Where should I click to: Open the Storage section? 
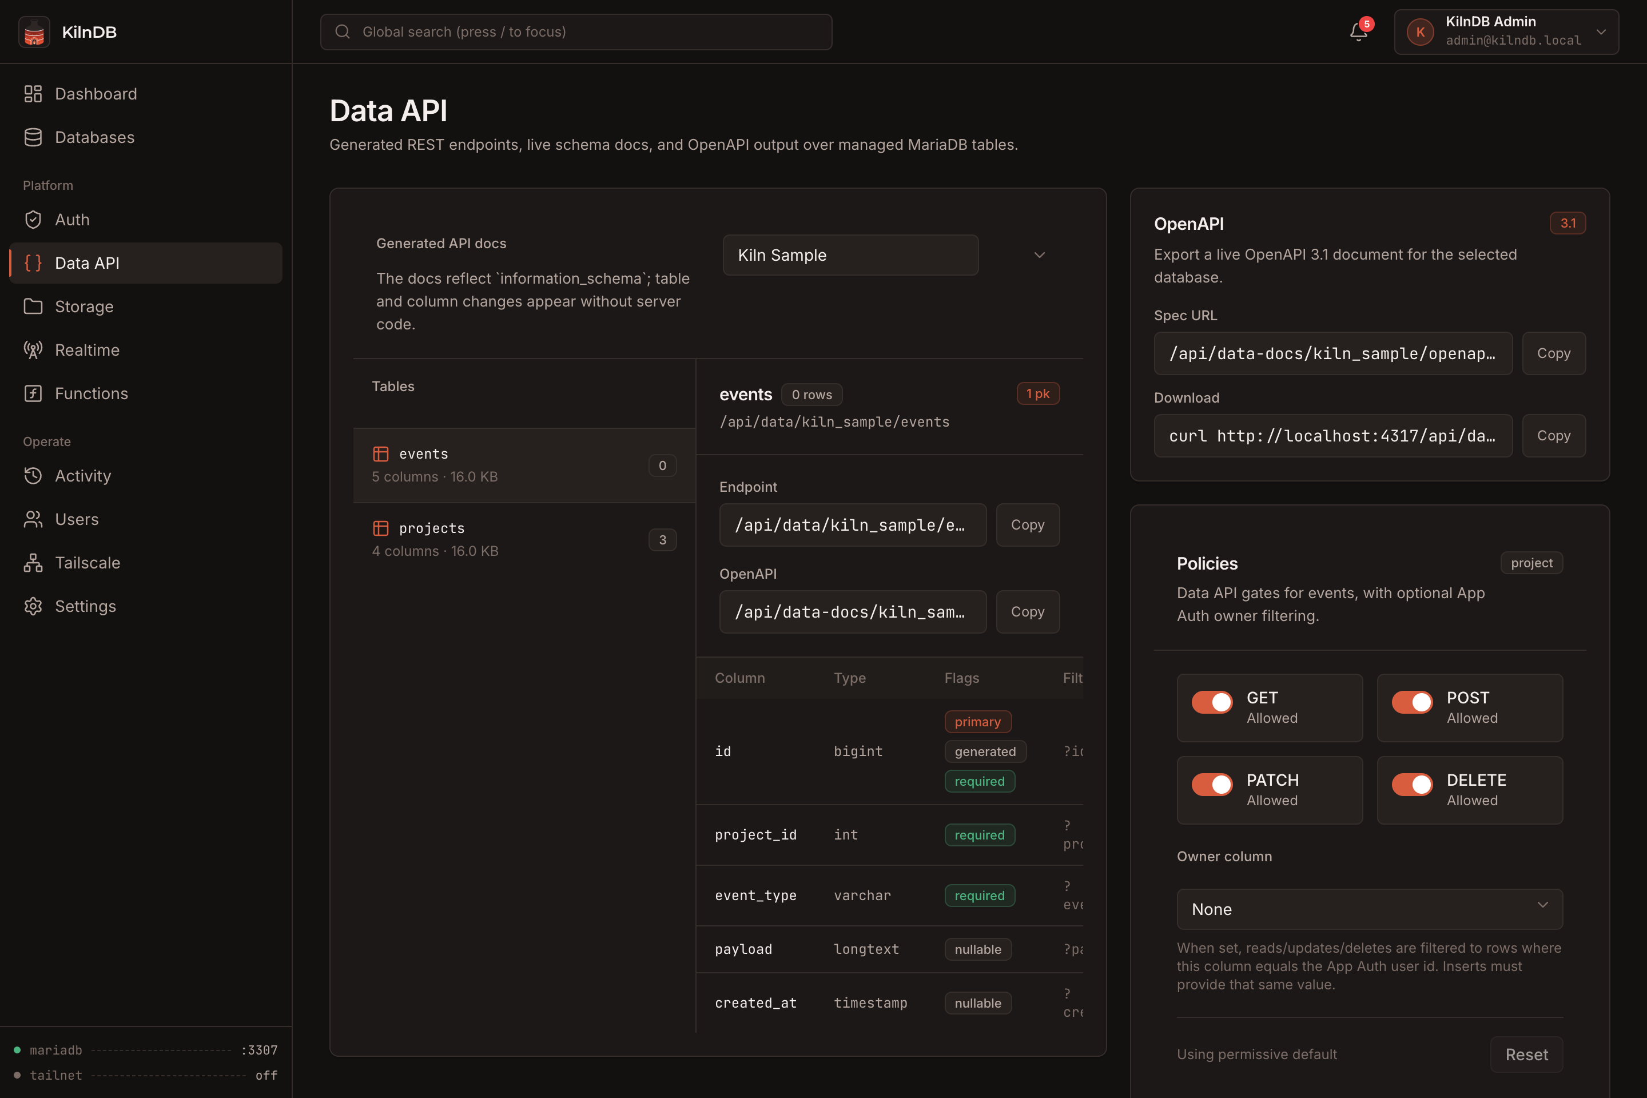point(146,307)
